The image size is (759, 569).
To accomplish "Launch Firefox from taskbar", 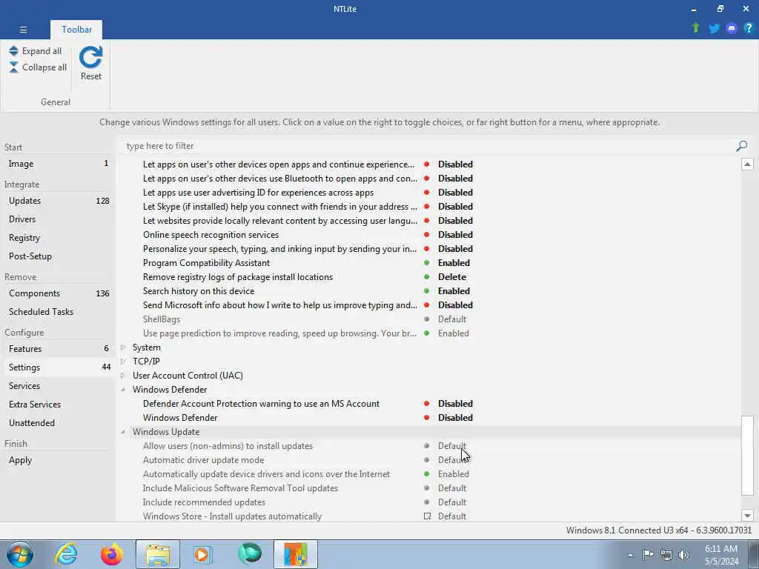I will click(x=111, y=554).
